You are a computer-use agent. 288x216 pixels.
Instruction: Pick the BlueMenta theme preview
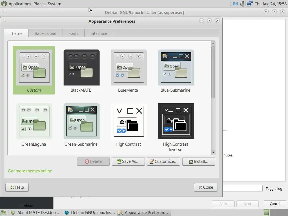pos(129,67)
